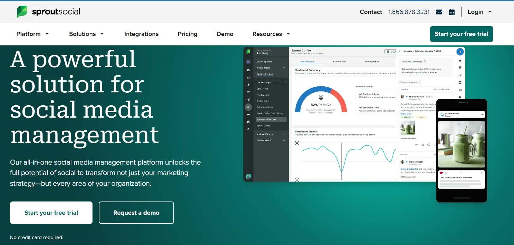Open the date range picker in dashboard
The width and height of the screenshot is (514, 245).
pyautogui.click(x=391, y=52)
